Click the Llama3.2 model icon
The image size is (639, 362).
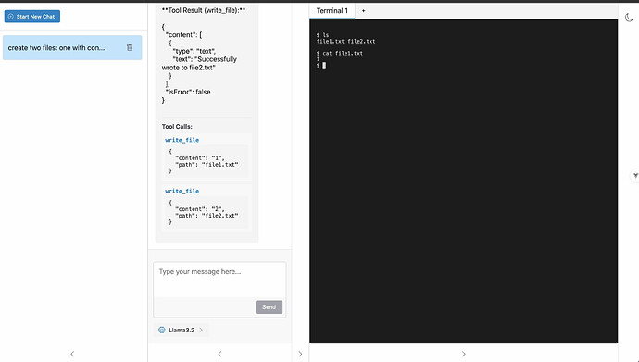pos(162,330)
